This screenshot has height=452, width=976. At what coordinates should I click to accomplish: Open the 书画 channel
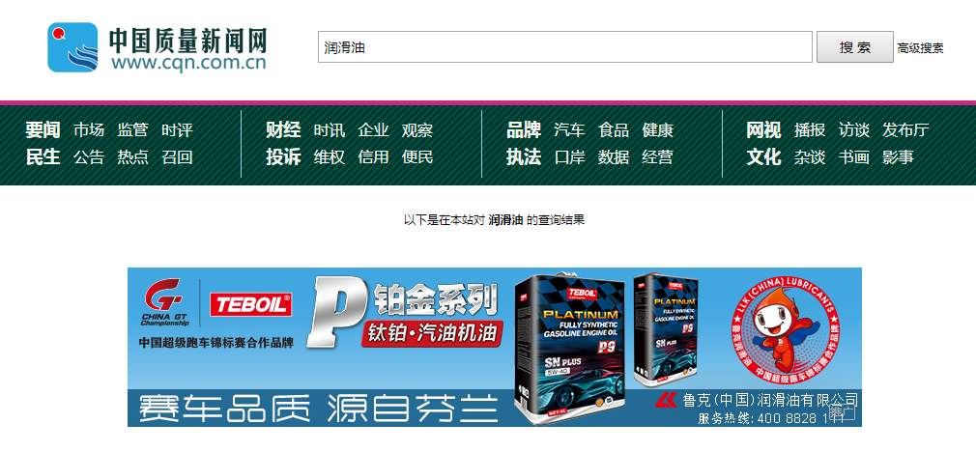coord(854,157)
